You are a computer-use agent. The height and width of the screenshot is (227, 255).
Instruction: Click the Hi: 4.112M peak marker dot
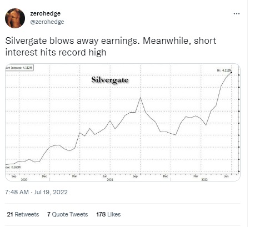pos(231,72)
